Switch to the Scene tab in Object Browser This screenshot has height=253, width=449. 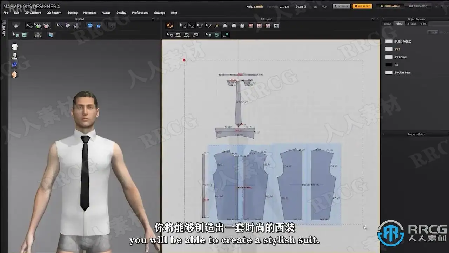click(x=387, y=24)
